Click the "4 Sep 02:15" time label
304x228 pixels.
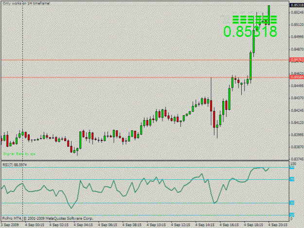pyautogui.click(x=59, y=225)
